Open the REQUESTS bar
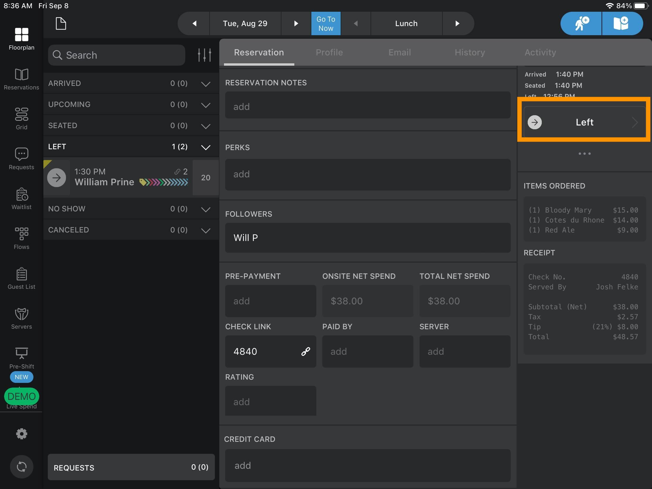 click(131, 467)
